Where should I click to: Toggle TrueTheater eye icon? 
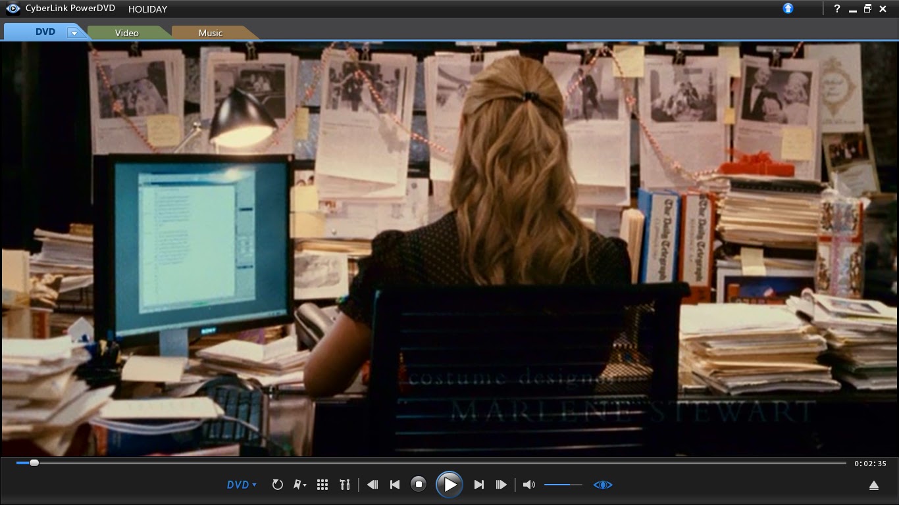pos(603,485)
